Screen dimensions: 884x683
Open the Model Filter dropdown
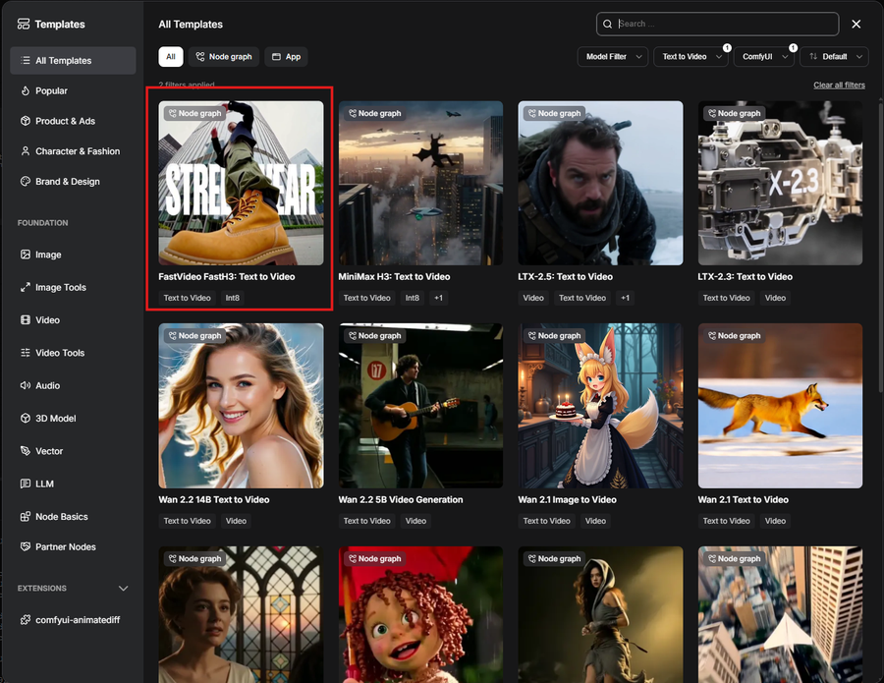(613, 56)
